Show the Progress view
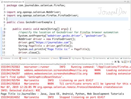131x99 pixels. pos(77,58)
